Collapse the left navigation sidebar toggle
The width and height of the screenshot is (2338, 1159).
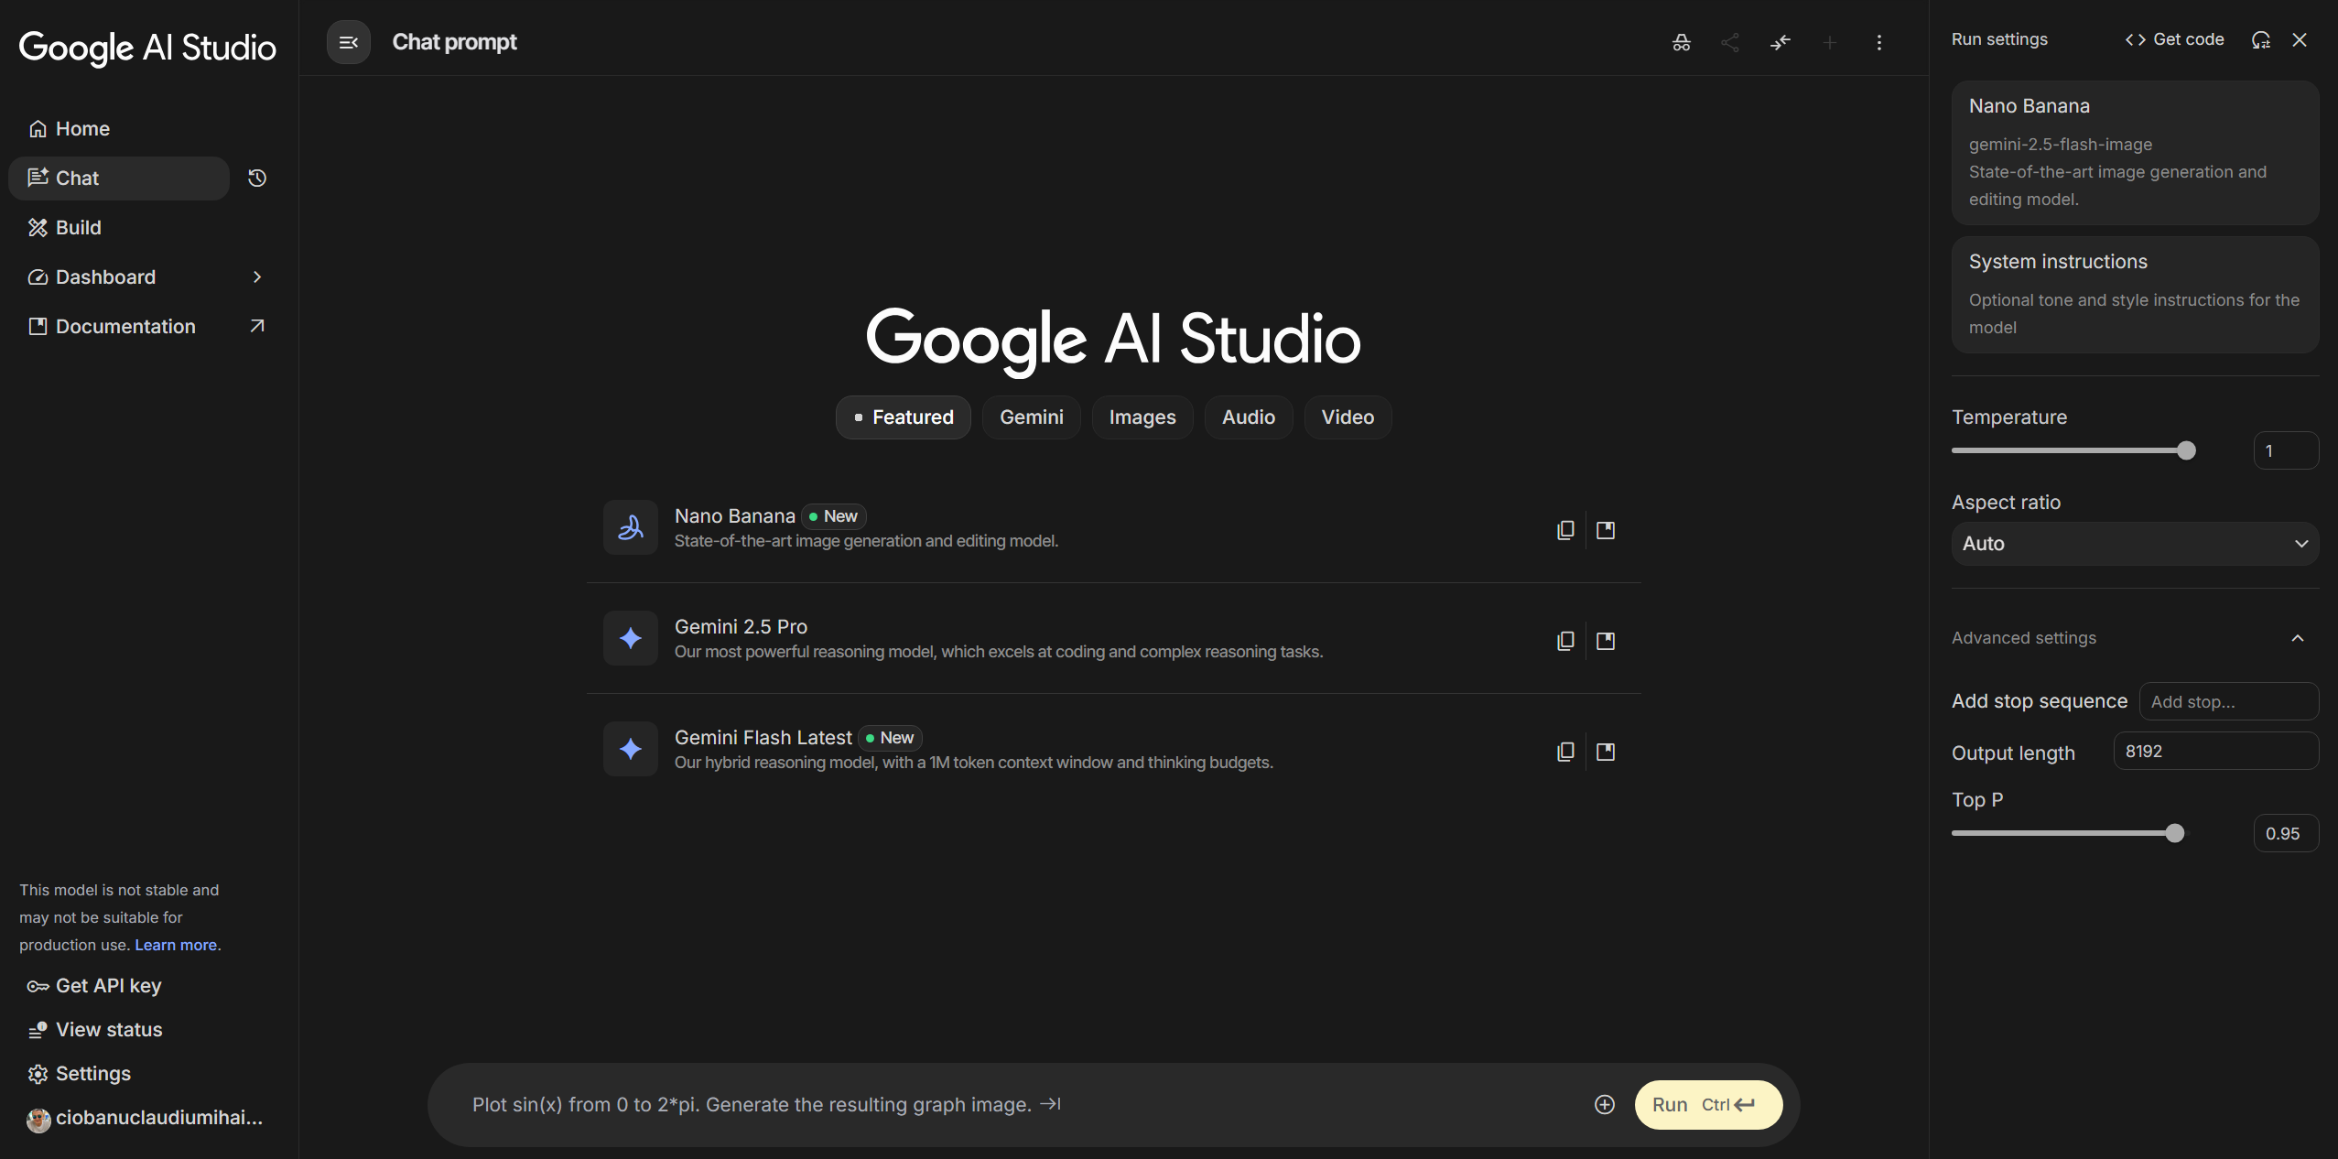click(349, 42)
